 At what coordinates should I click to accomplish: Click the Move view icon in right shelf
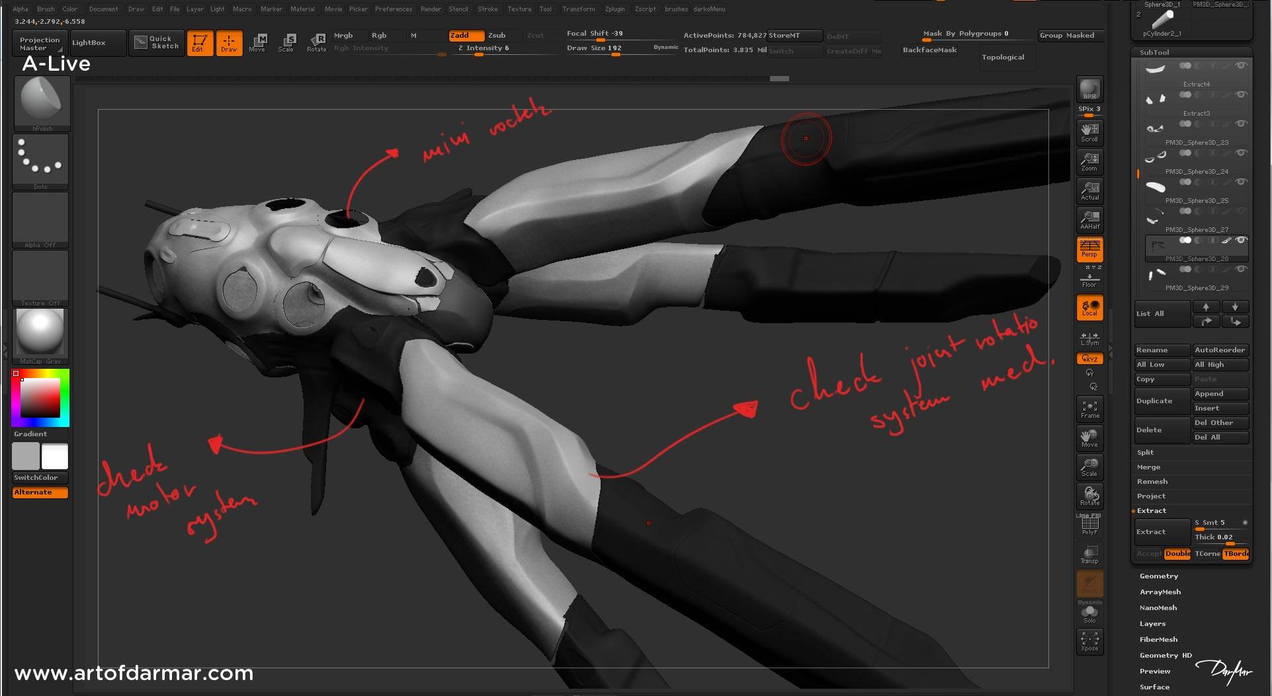click(1089, 438)
